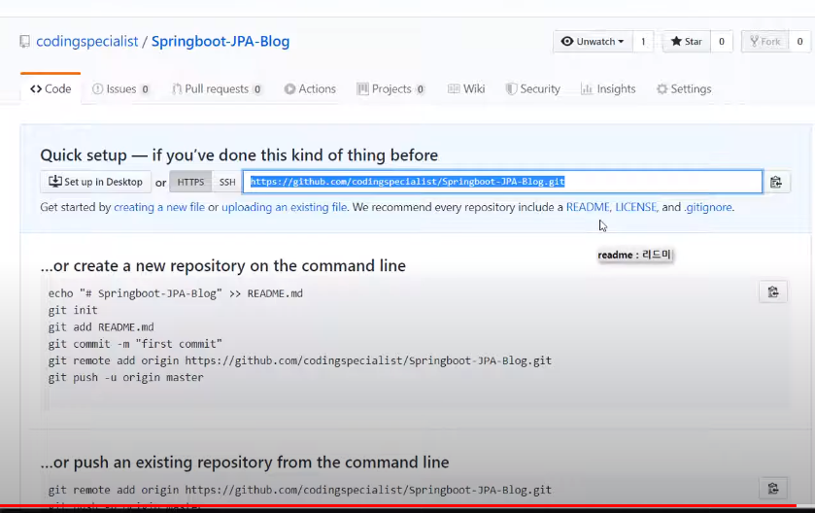Click the Issues exclamation icon

coord(97,88)
